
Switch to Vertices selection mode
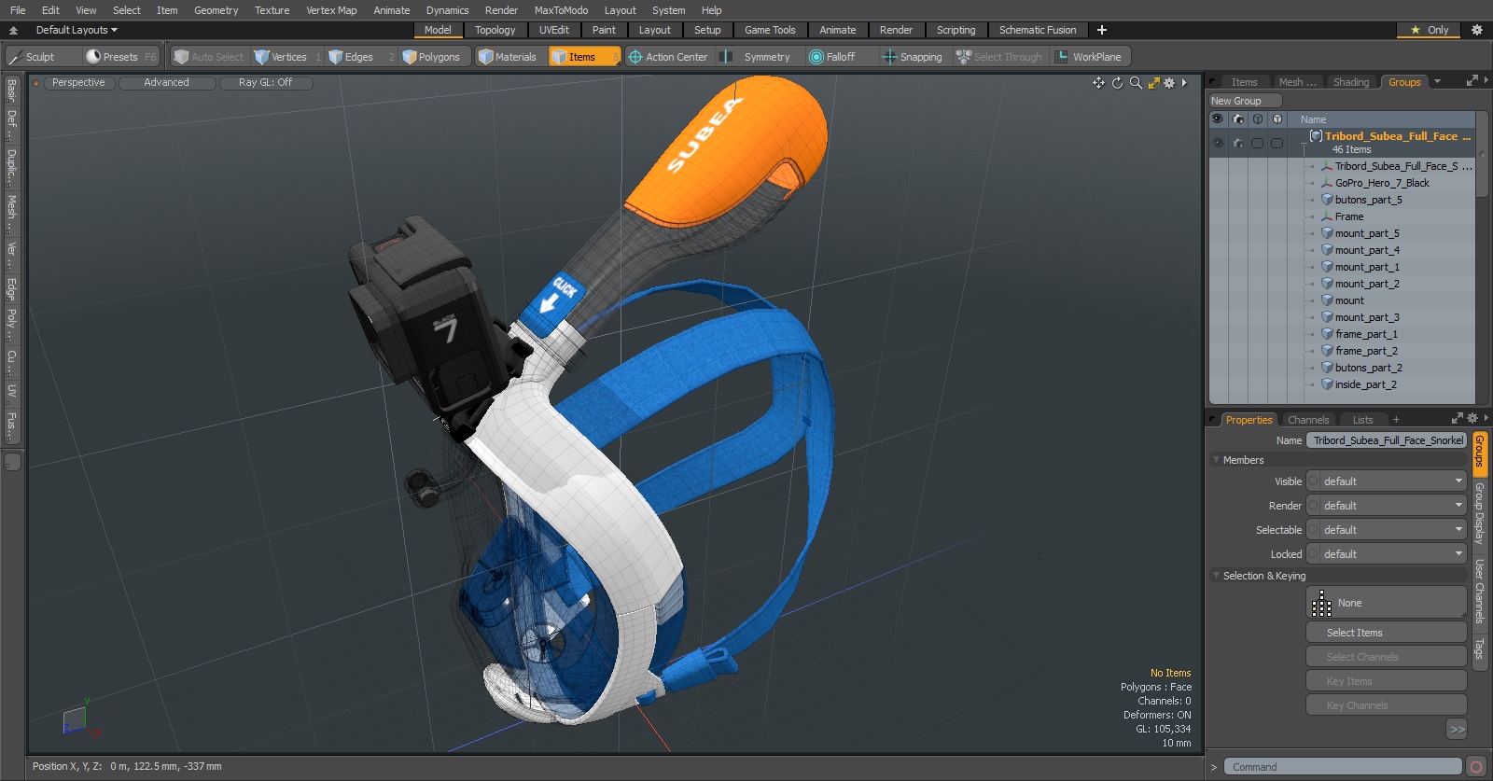pyautogui.click(x=287, y=57)
